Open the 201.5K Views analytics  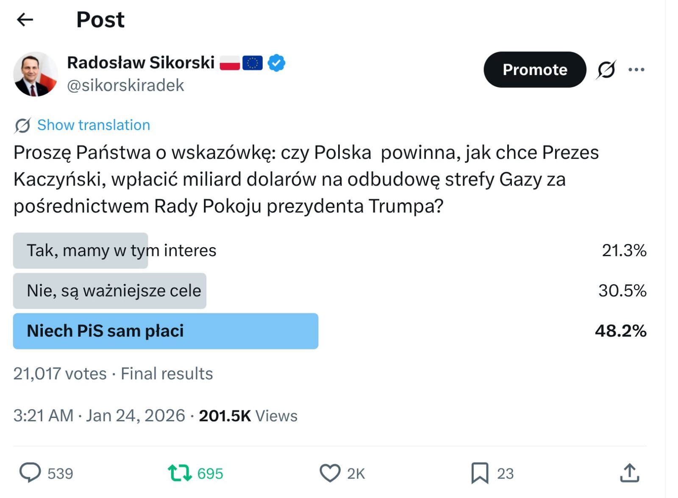click(248, 416)
